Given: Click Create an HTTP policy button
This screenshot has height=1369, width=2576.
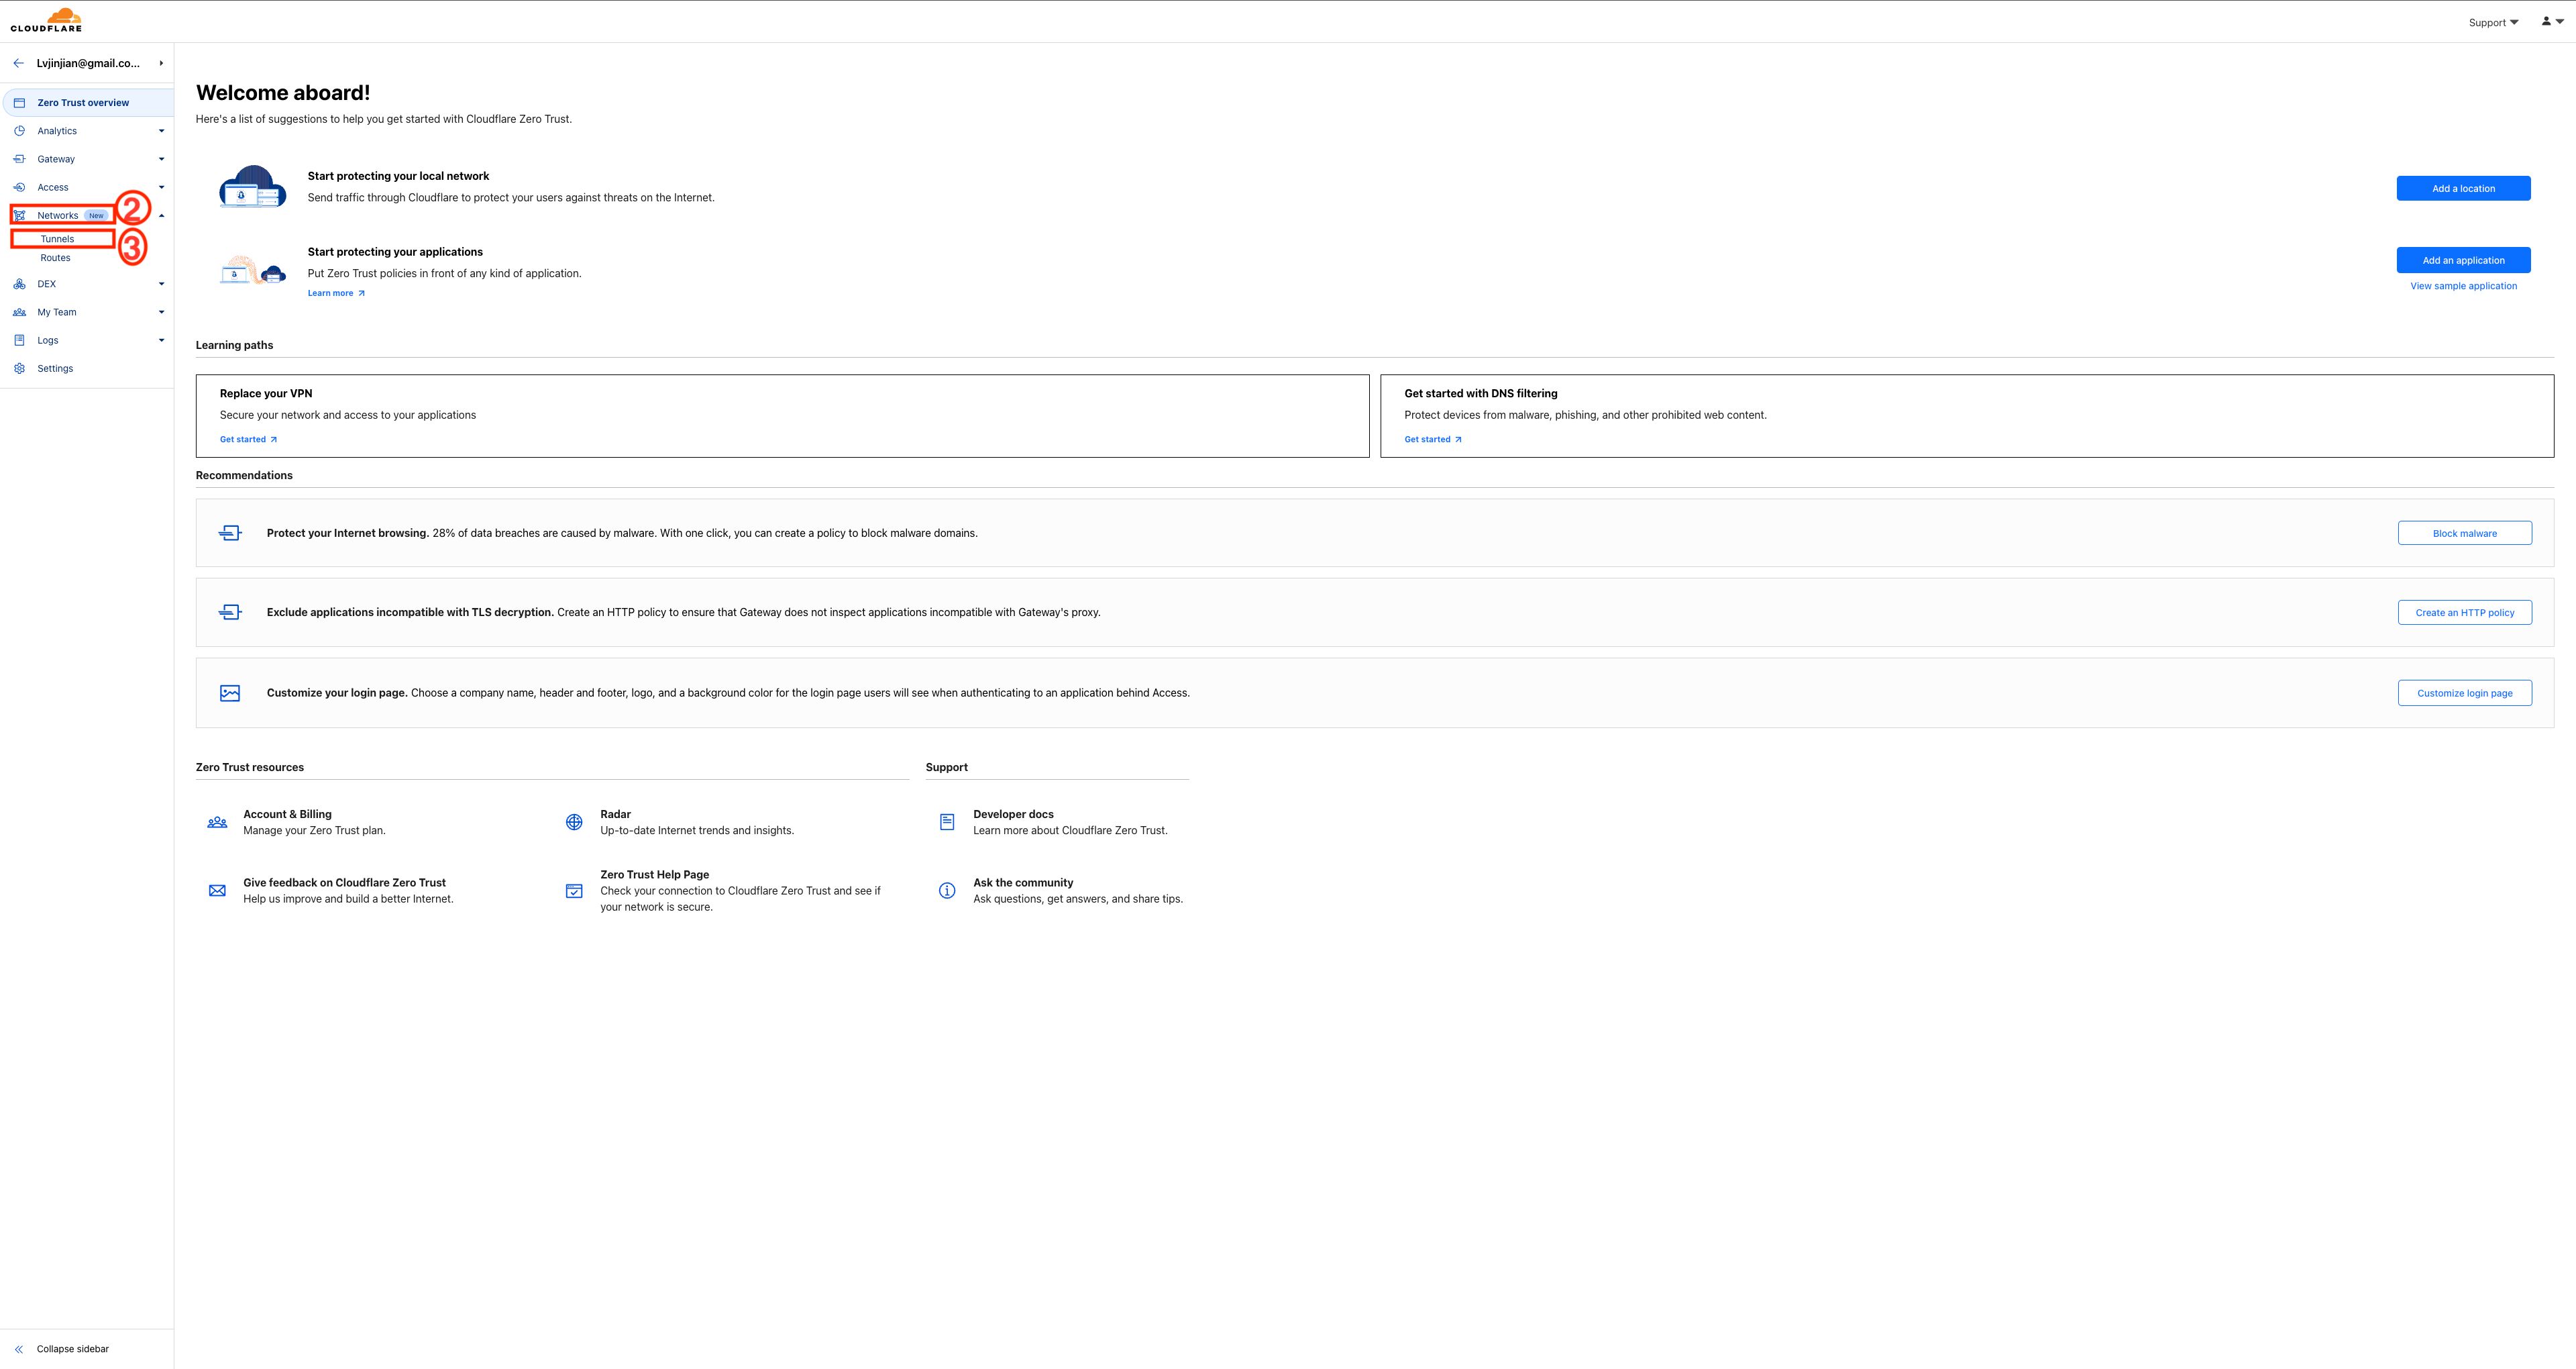Looking at the screenshot, I should (2464, 613).
